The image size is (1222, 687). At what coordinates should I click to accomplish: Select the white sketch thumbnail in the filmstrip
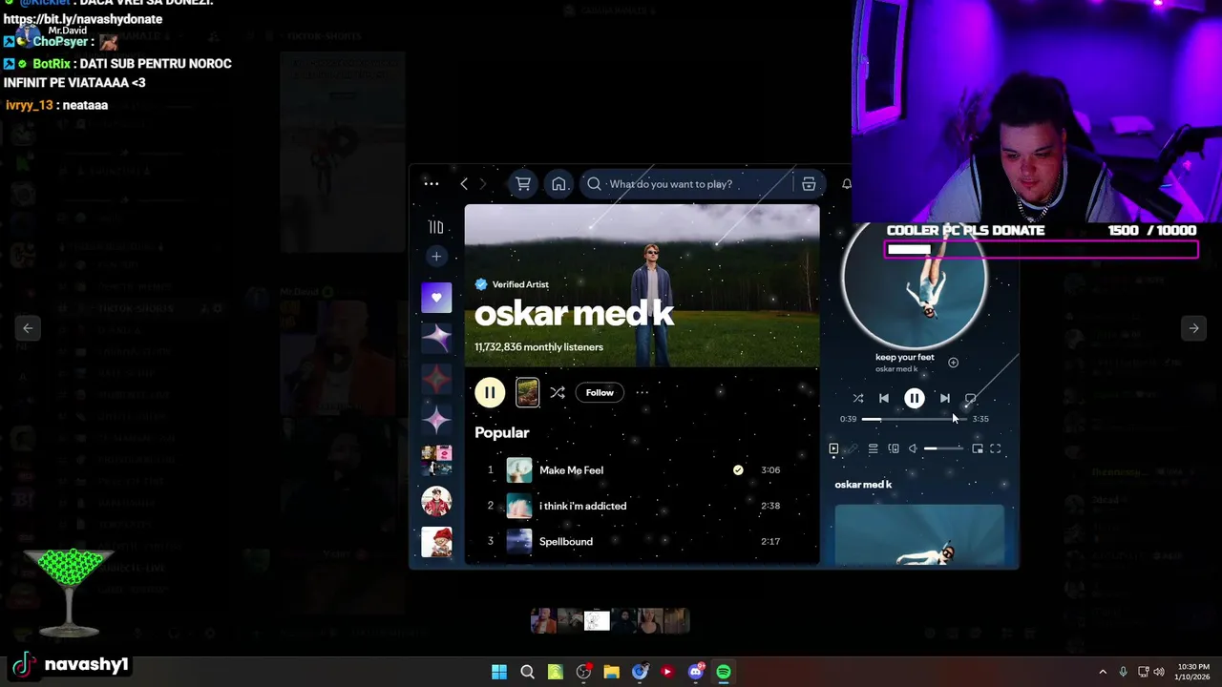tap(597, 621)
